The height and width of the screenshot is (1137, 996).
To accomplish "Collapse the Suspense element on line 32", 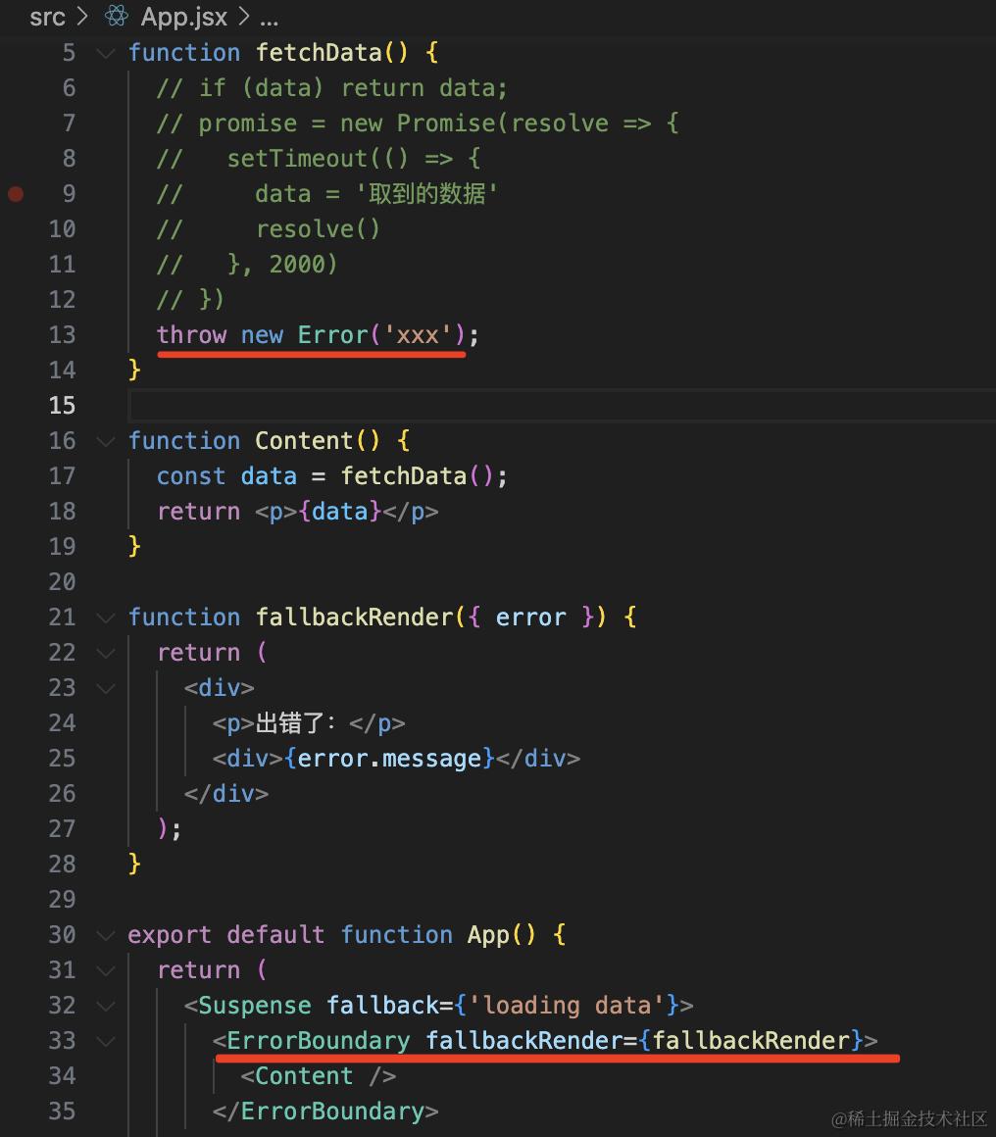I will click(x=106, y=1006).
